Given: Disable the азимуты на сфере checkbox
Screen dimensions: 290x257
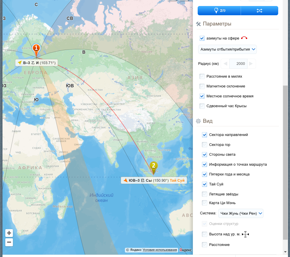Looking at the screenshot, I should (202, 38).
